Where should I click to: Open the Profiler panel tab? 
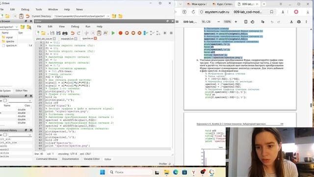163,164
